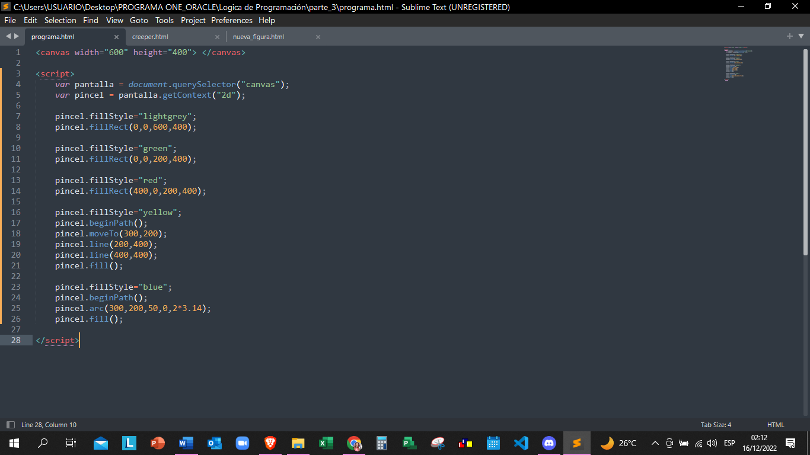Open the Help menu
Viewport: 810px width, 455px height.
tap(267, 20)
